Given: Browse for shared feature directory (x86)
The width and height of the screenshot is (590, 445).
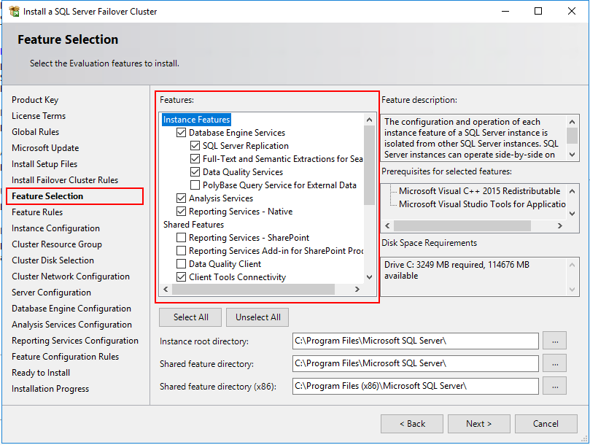Looking at the screenshot, I should [555, 386].
